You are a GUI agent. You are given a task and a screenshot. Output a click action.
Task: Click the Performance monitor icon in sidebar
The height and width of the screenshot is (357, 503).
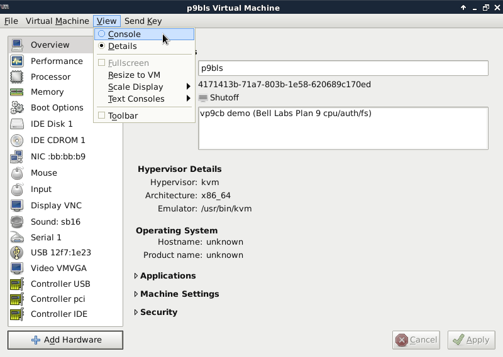click(x=17, y=61)
